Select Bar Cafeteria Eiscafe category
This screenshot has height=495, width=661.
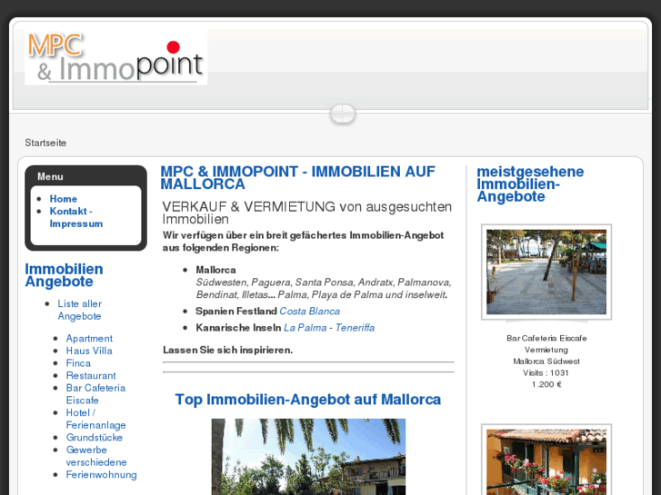click(x=95, y=394)
